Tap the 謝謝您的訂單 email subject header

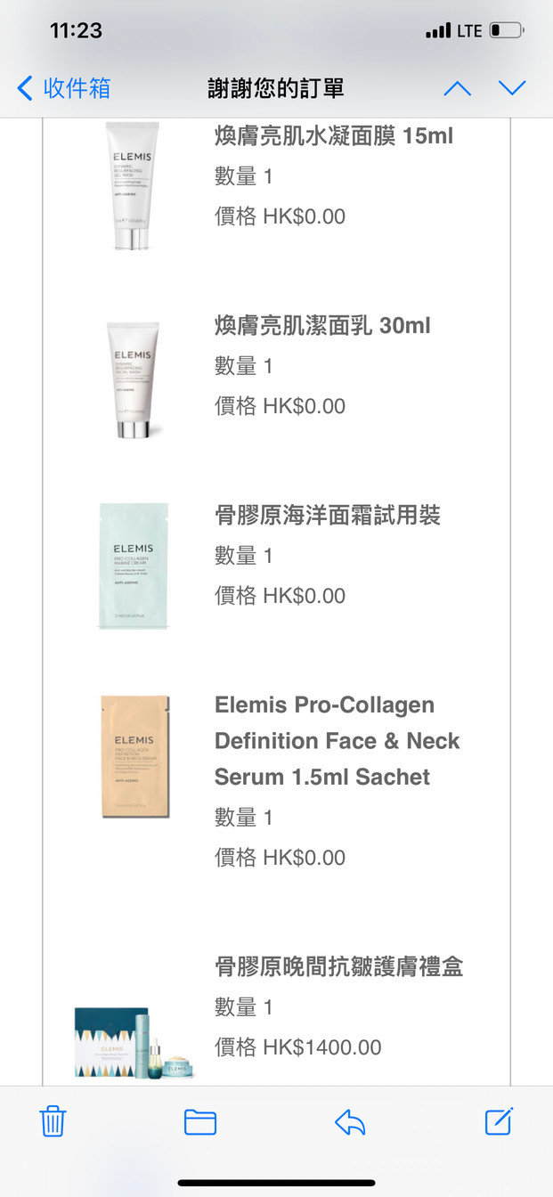tap(276, 88)
